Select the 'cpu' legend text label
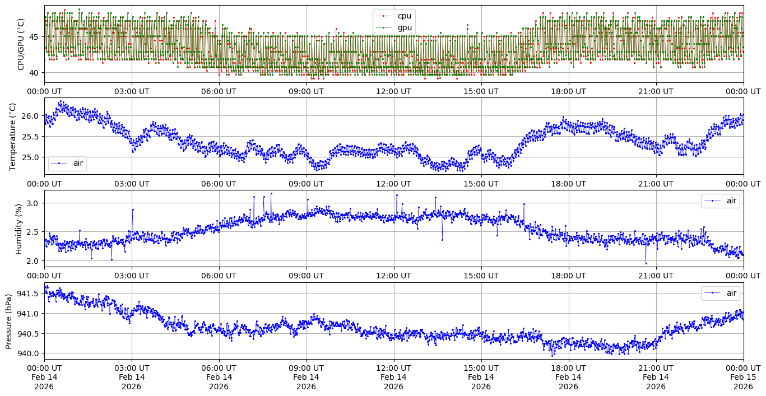 pyautogui.click(x=404, y=16)
